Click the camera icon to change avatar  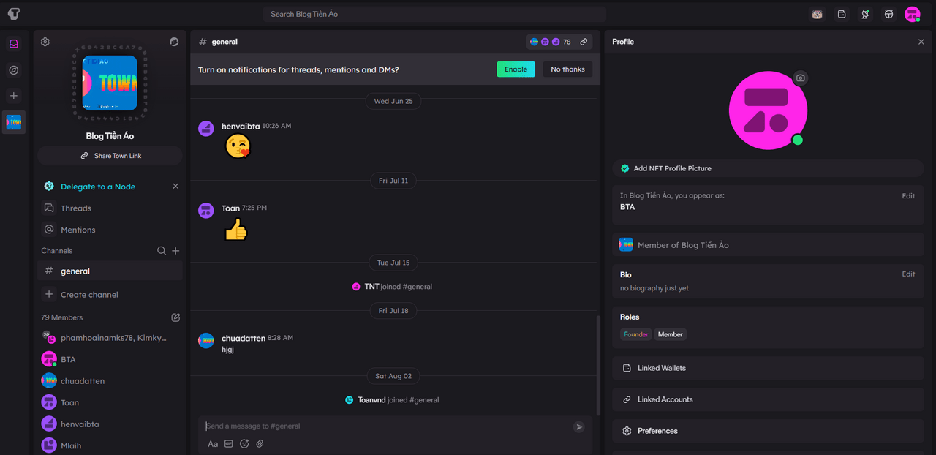click(x=801, y=78)
